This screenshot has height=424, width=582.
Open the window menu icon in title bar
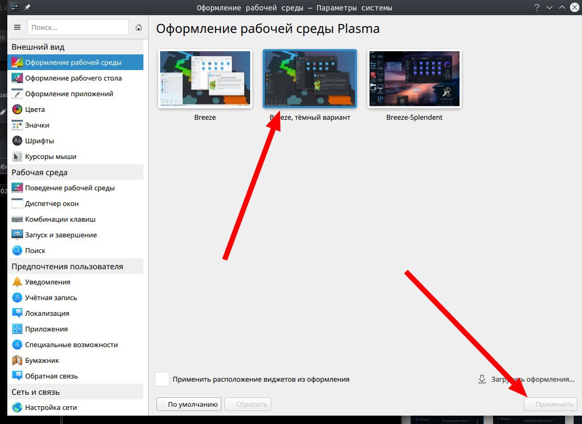(x=14, y=7)
